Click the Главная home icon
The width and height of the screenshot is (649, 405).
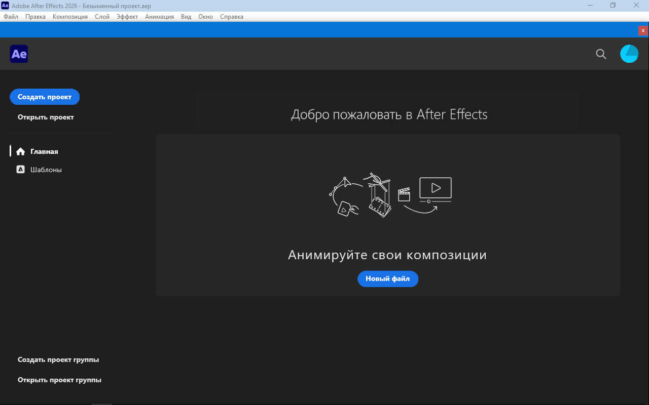(x=20, y=151)
